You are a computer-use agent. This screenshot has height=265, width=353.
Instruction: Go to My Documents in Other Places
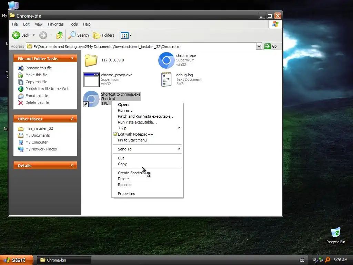(x=38, y=135)
